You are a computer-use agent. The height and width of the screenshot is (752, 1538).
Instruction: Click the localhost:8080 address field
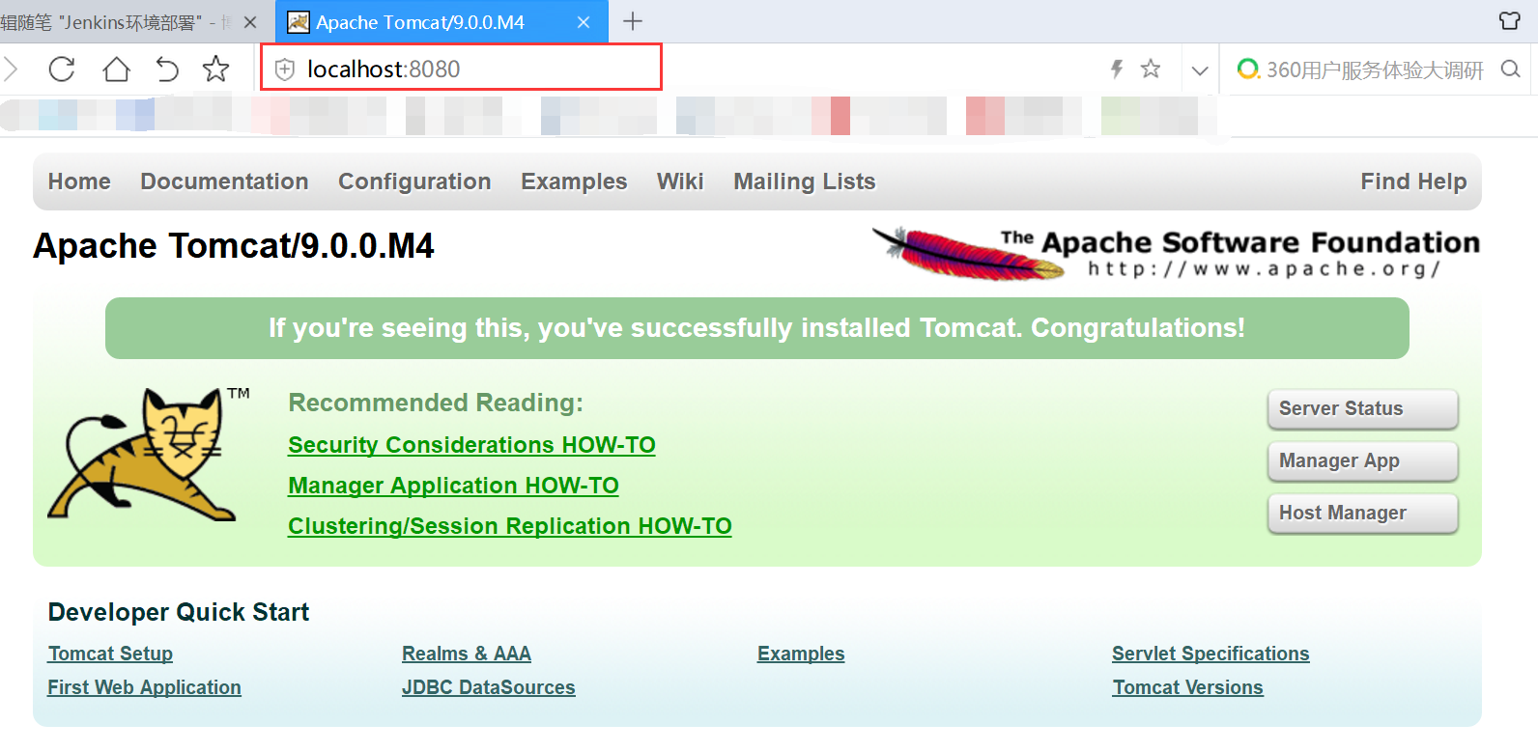[x=461, y=68]
